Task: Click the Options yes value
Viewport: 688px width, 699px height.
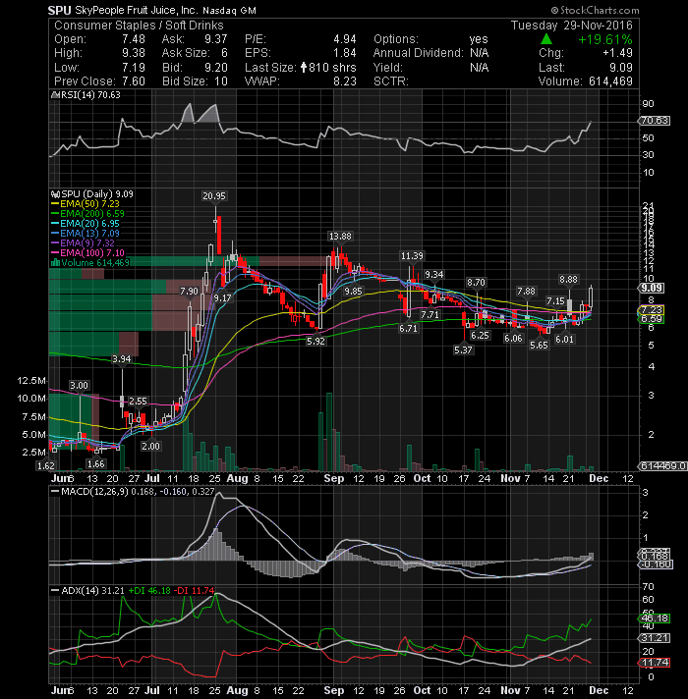Action: coord(479,39)
